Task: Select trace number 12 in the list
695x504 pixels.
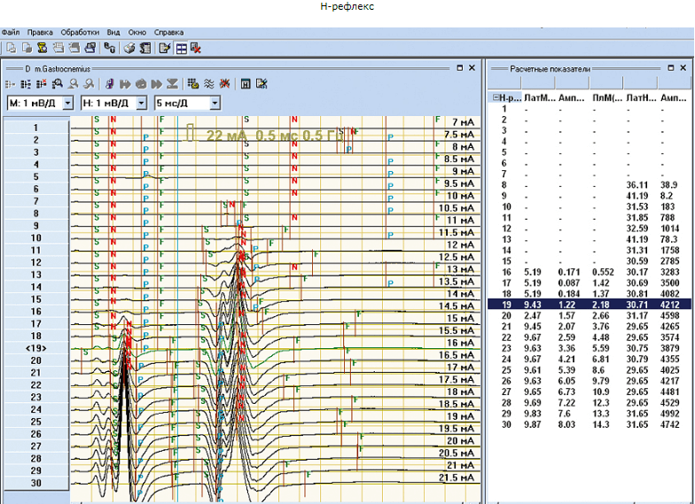Action: point(36,262)
